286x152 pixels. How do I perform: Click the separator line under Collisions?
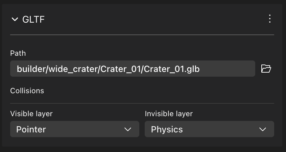pyautogui.click(x=142, y=103)
